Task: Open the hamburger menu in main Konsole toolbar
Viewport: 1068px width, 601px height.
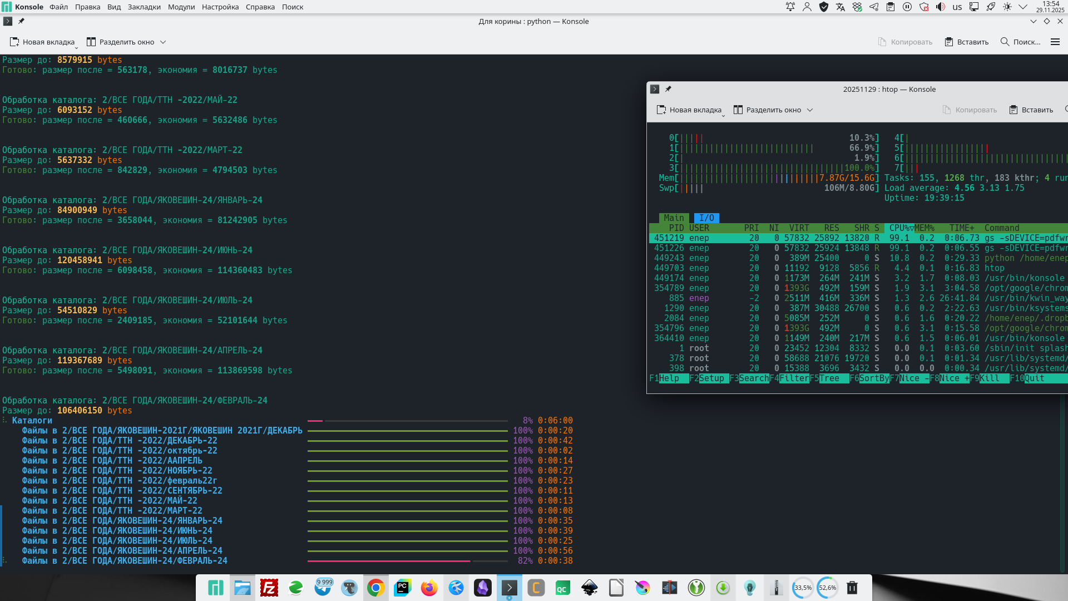Action: pyautogui.click(x=1055, y=42)
